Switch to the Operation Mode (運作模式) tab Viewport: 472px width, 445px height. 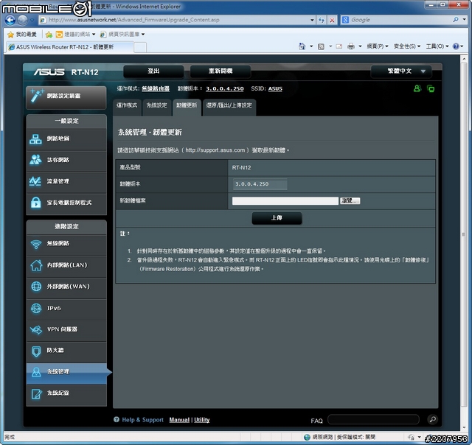point(127,106)
